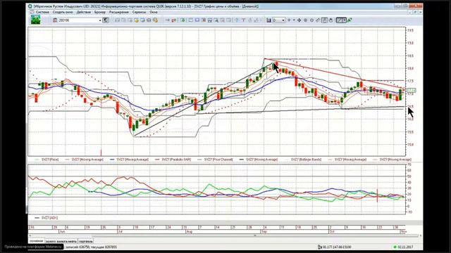The image size is (451, 253).
Task: Click the Aug month label on time axis
Action: 190,231
